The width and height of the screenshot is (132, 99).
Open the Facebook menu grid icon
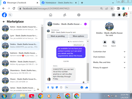(x=114, y=15)
